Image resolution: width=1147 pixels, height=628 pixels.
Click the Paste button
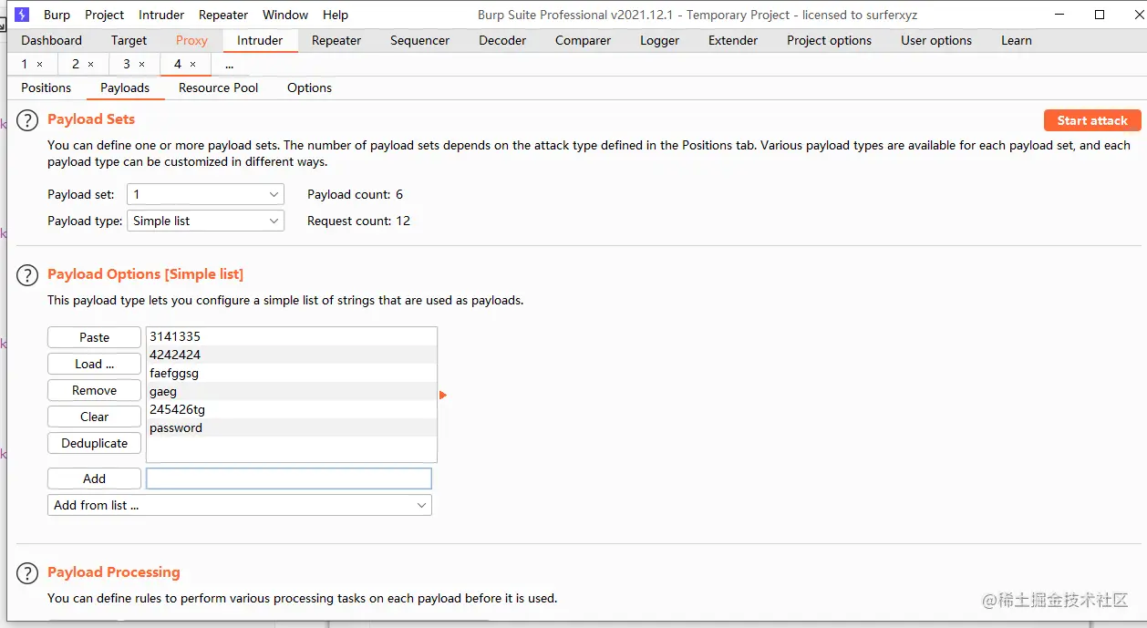(x=94, y=337)
